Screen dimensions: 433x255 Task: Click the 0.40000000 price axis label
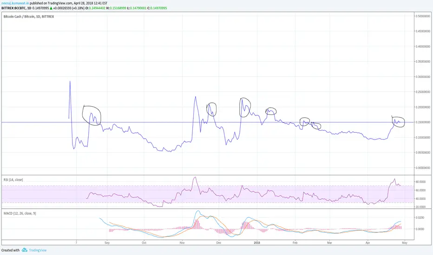(423, 46)
